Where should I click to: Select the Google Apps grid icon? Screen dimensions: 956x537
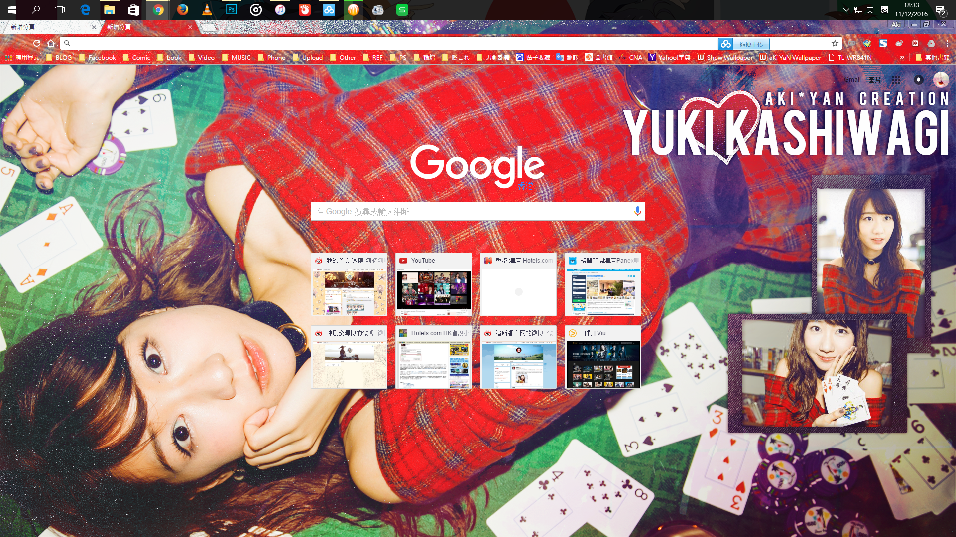(x=896, y=80)
